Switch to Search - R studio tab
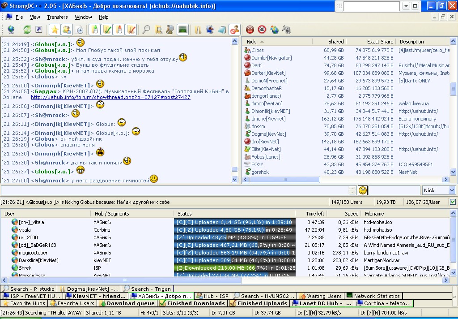The width and height of the screenshot is (458, 319). point(29,289)
